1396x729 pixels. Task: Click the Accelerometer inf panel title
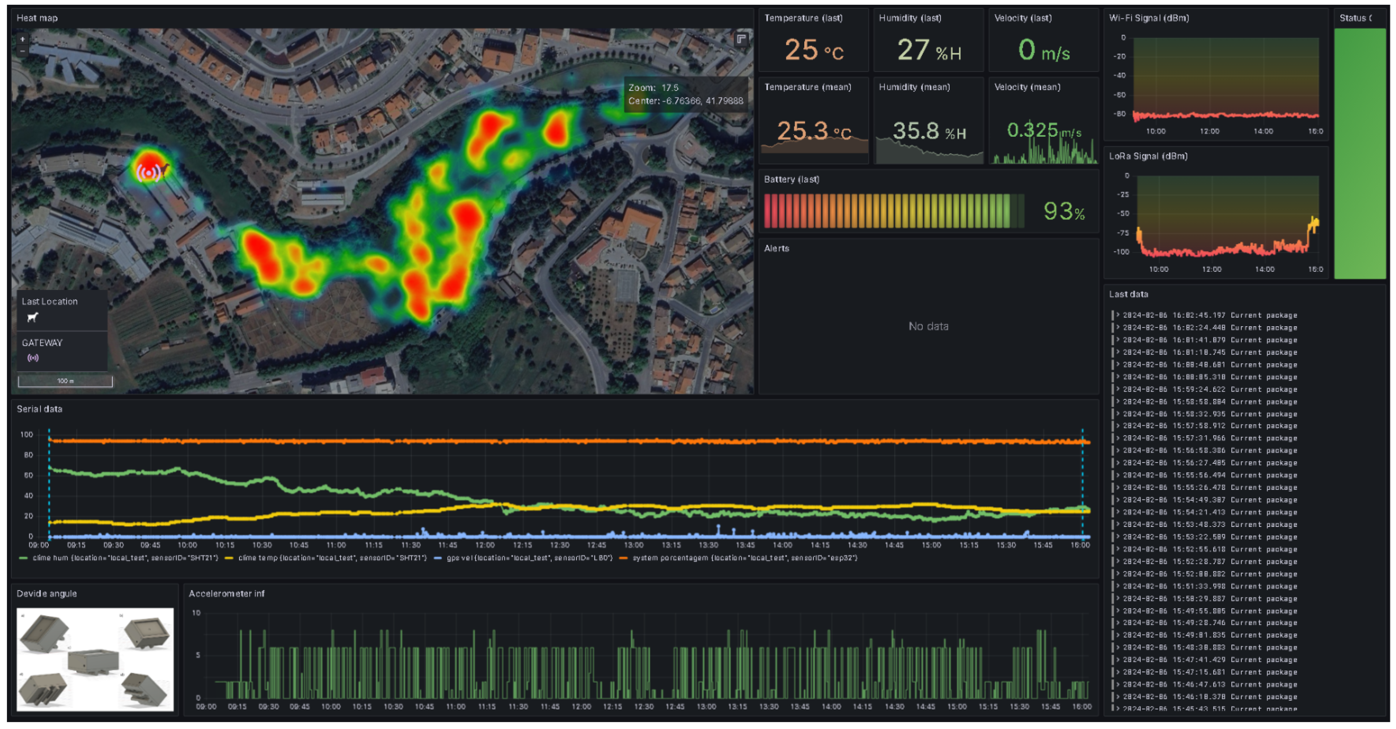(x=226, y=594)
